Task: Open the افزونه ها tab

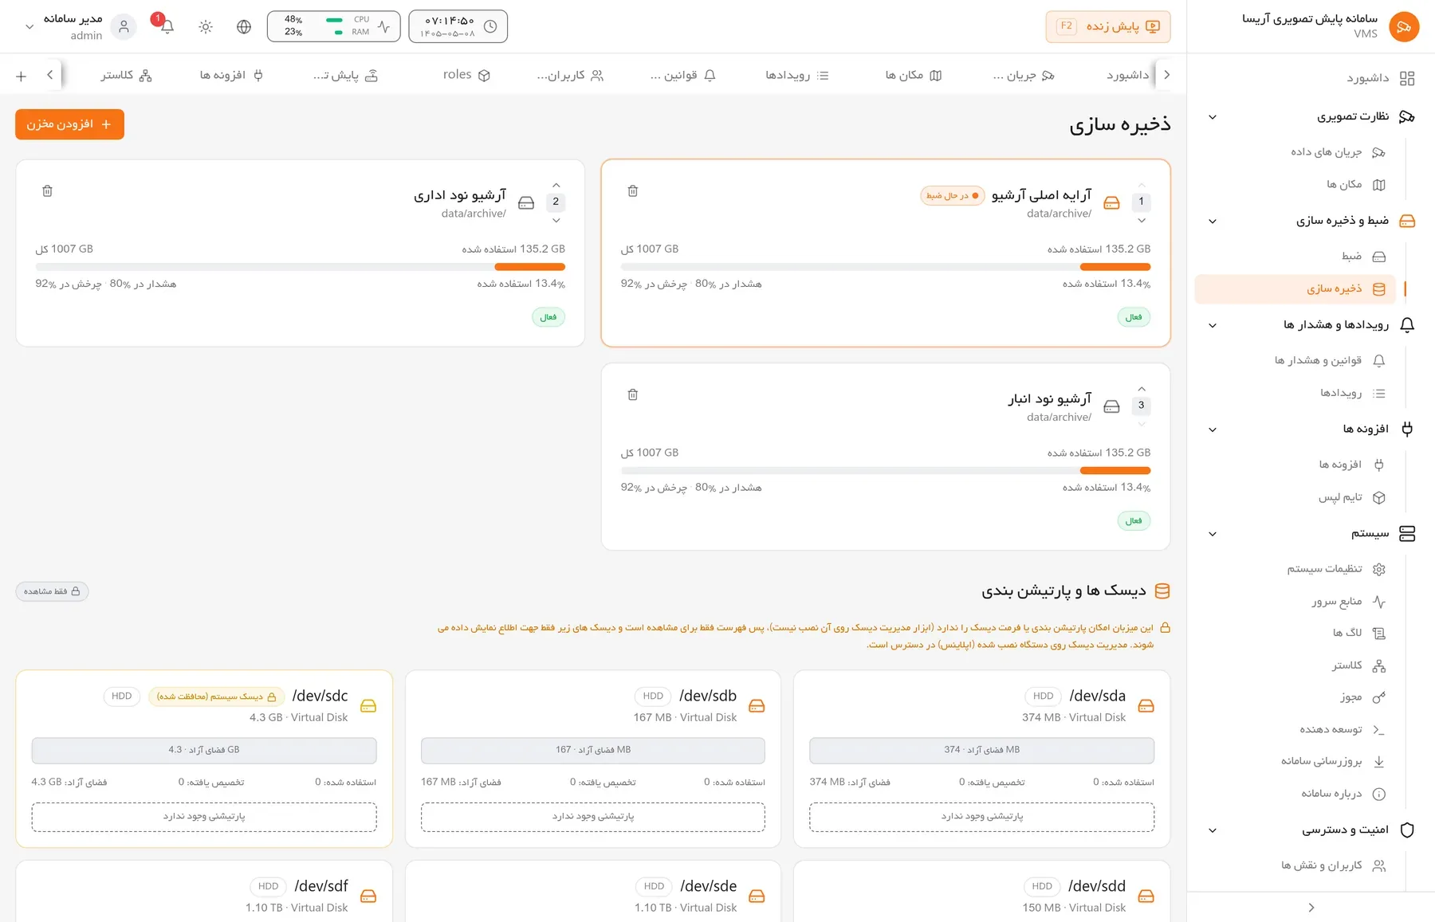Action: [231, 75]
